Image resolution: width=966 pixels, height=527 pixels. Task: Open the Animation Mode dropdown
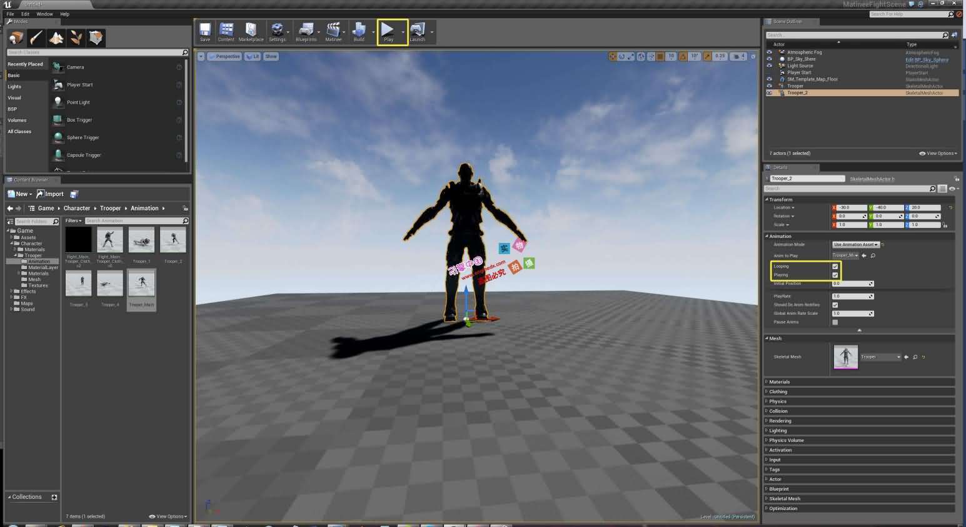point(855,245)
